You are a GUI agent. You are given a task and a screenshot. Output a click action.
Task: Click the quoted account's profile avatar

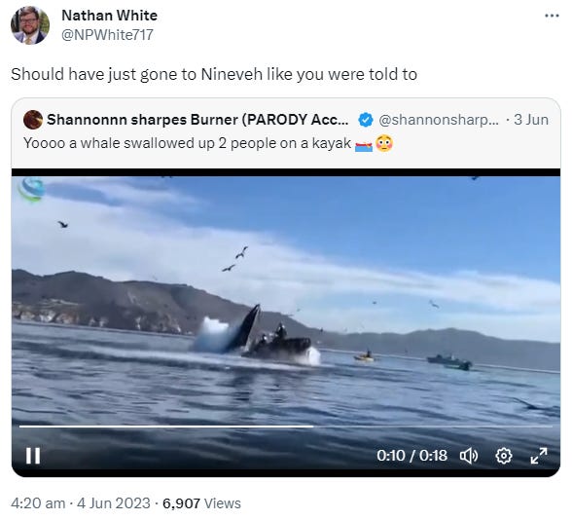coord(33,120)
